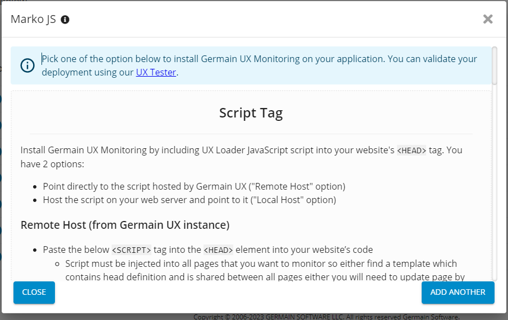The height and width of the screenshot is (320, 508).
Task: Click the <SCRIPT> code tag in Paste bullet
Action: click(131, 250)
